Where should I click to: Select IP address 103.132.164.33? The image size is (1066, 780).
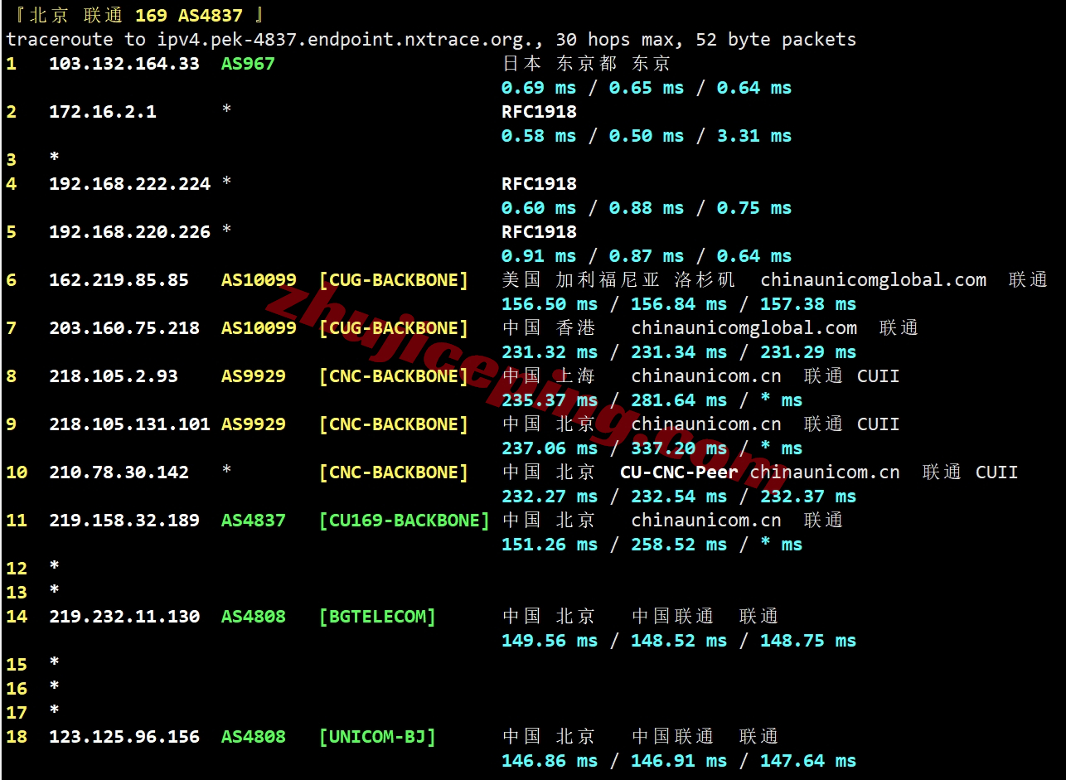(x=124, y=63)
